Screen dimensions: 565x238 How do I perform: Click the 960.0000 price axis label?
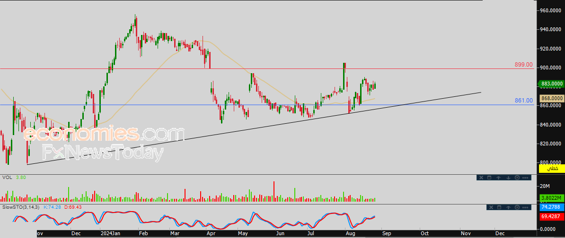(x=552, y=11)
